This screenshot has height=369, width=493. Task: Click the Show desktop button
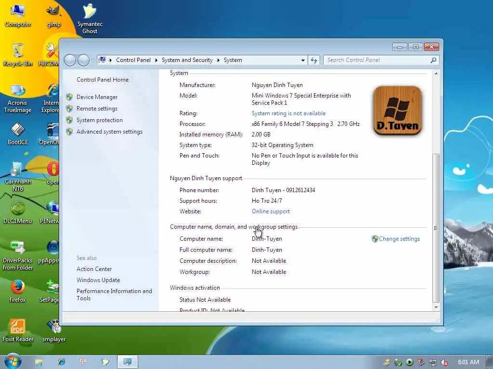(x=490, y=362)
